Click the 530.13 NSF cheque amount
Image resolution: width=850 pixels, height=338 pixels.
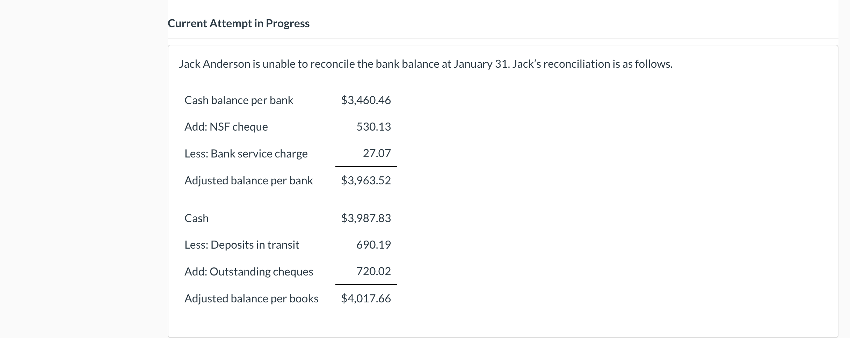[373, 127]
